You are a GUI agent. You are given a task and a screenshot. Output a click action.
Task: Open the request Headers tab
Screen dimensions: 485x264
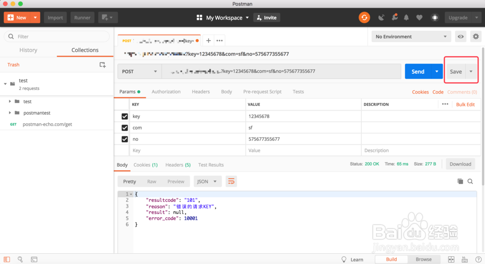pos(201,92)
